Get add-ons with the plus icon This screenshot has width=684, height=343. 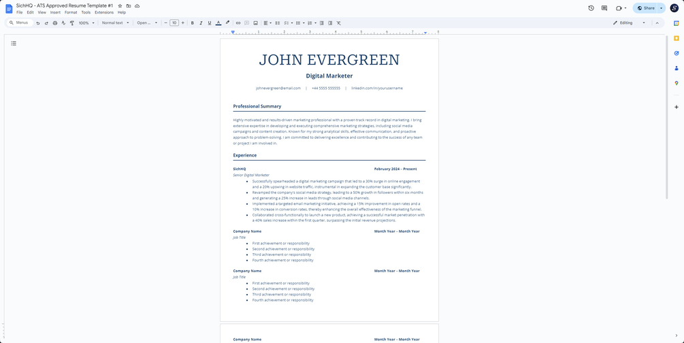[x=676, y=107]
